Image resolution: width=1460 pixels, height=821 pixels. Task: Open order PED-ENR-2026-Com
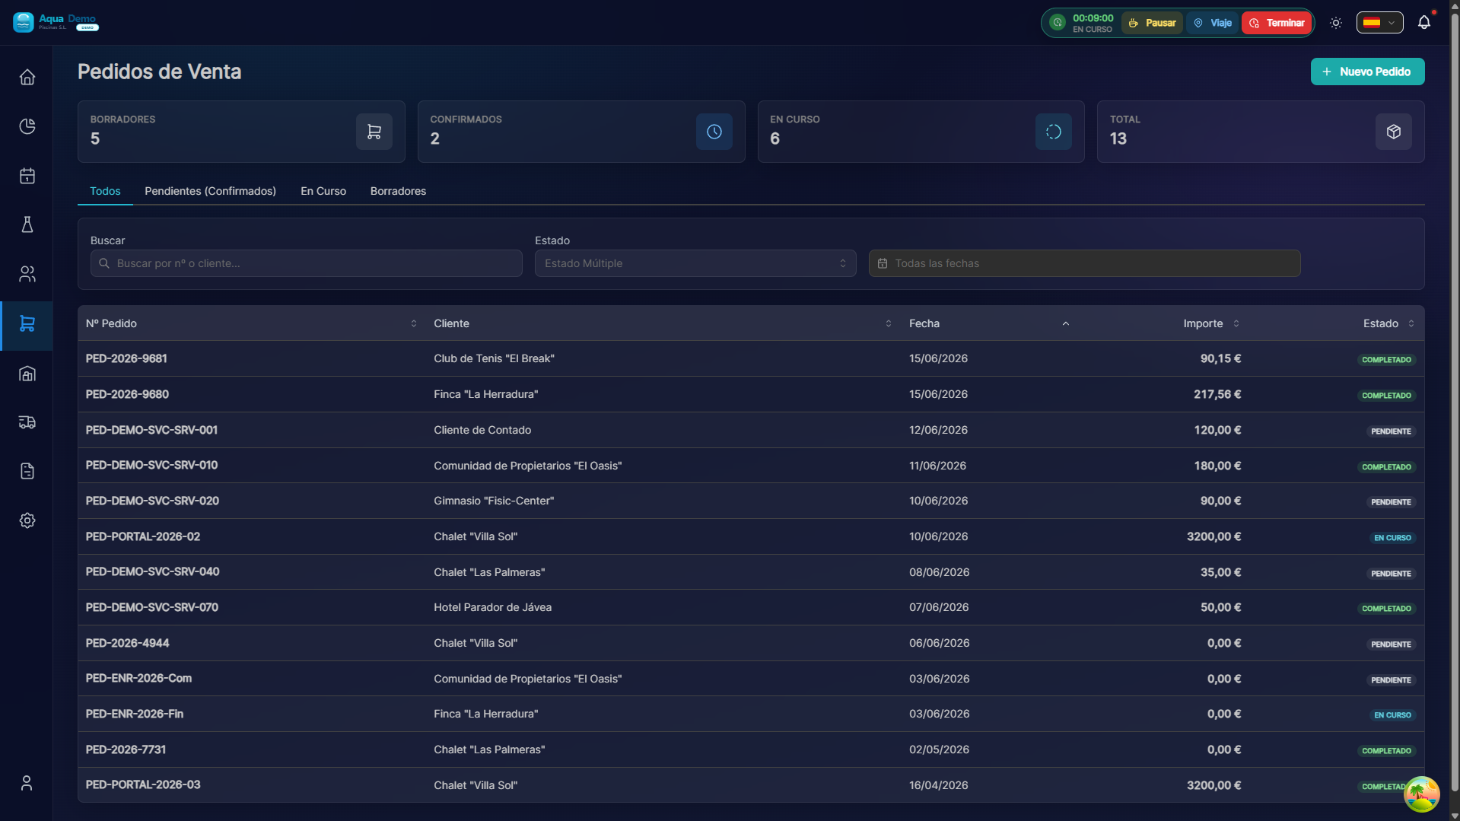click(x=138, y=678)
